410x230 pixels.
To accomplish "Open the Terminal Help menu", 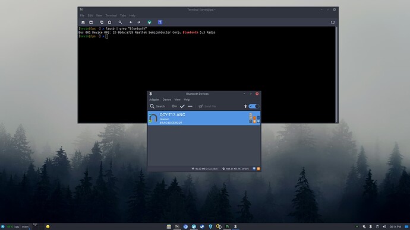I will pos(133,15).
